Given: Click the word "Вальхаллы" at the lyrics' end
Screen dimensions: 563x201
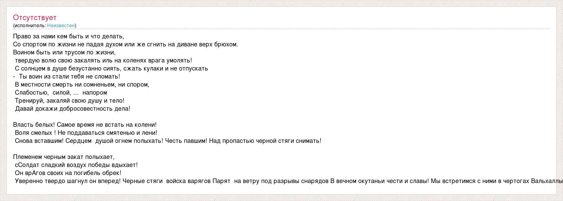Looking at the screenshot, I should 547,181.
